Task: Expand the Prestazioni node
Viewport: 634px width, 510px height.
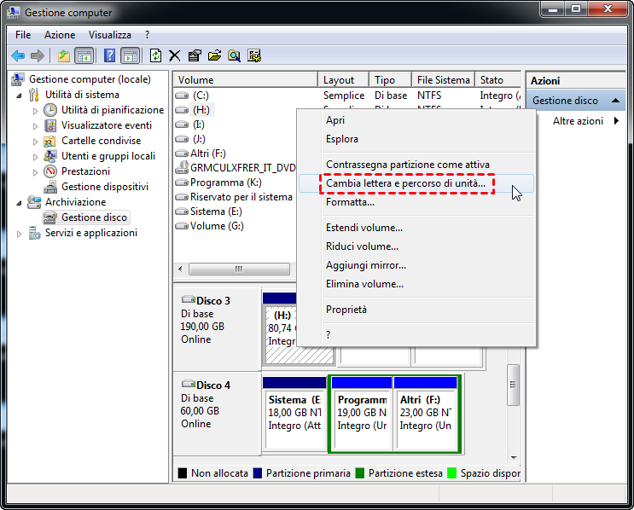Action: point(35,172)
